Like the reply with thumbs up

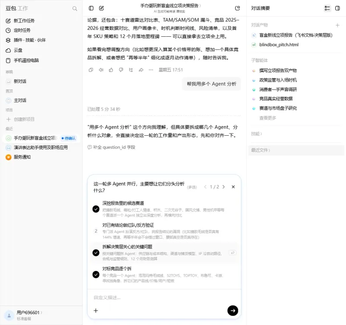[x=111, y=70]
